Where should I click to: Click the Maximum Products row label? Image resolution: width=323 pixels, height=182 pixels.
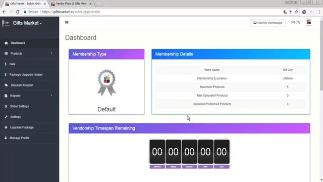click(212, 87)
